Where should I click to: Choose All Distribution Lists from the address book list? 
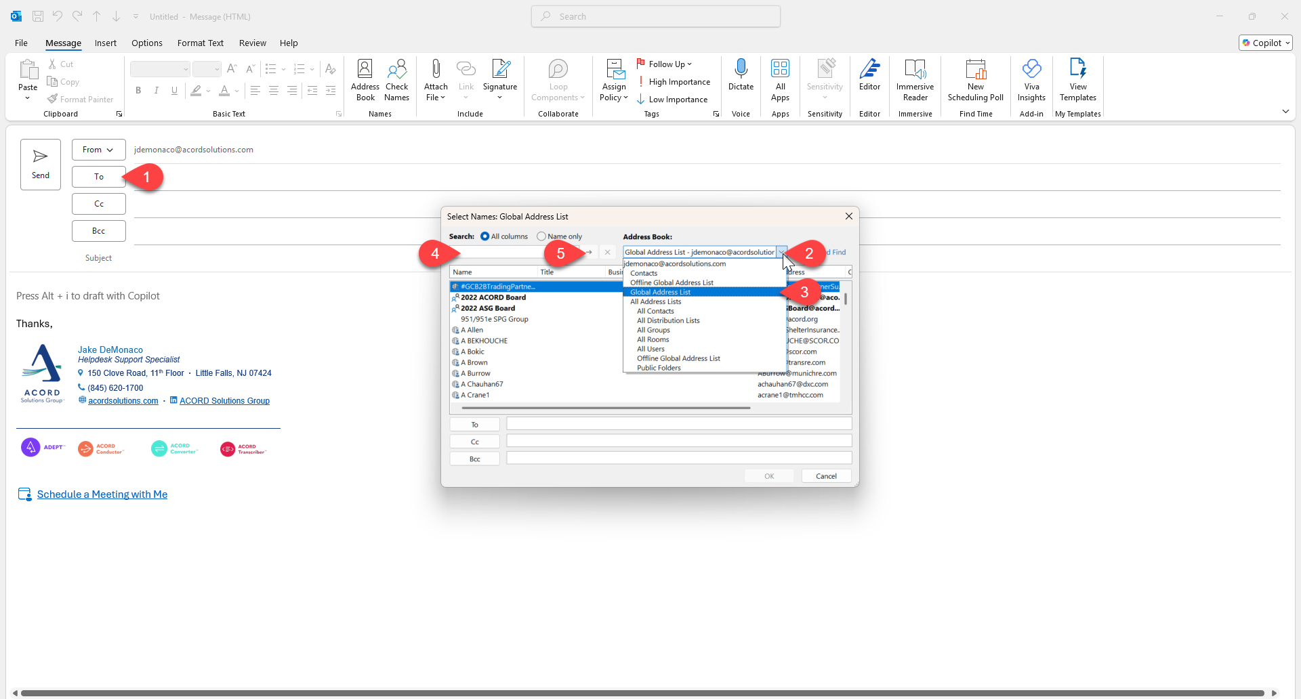(x=668, y=320)
